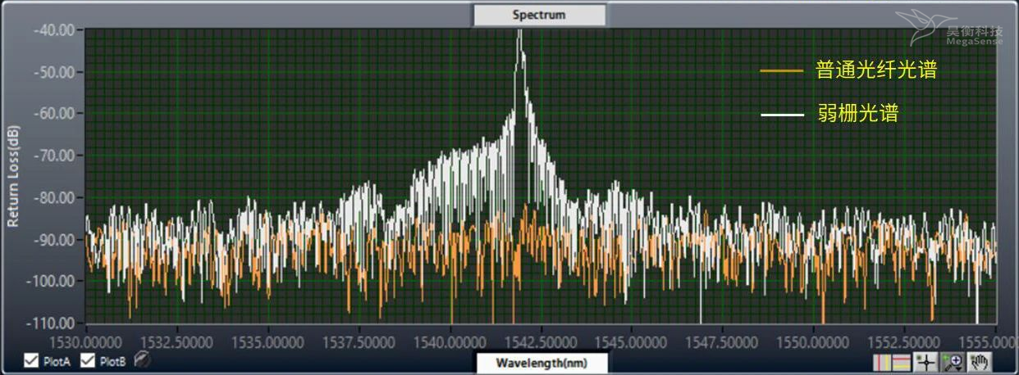This screenshot has height=375, width=1019.
Task: Choose the hand pan tool
Action: [978, 362]
